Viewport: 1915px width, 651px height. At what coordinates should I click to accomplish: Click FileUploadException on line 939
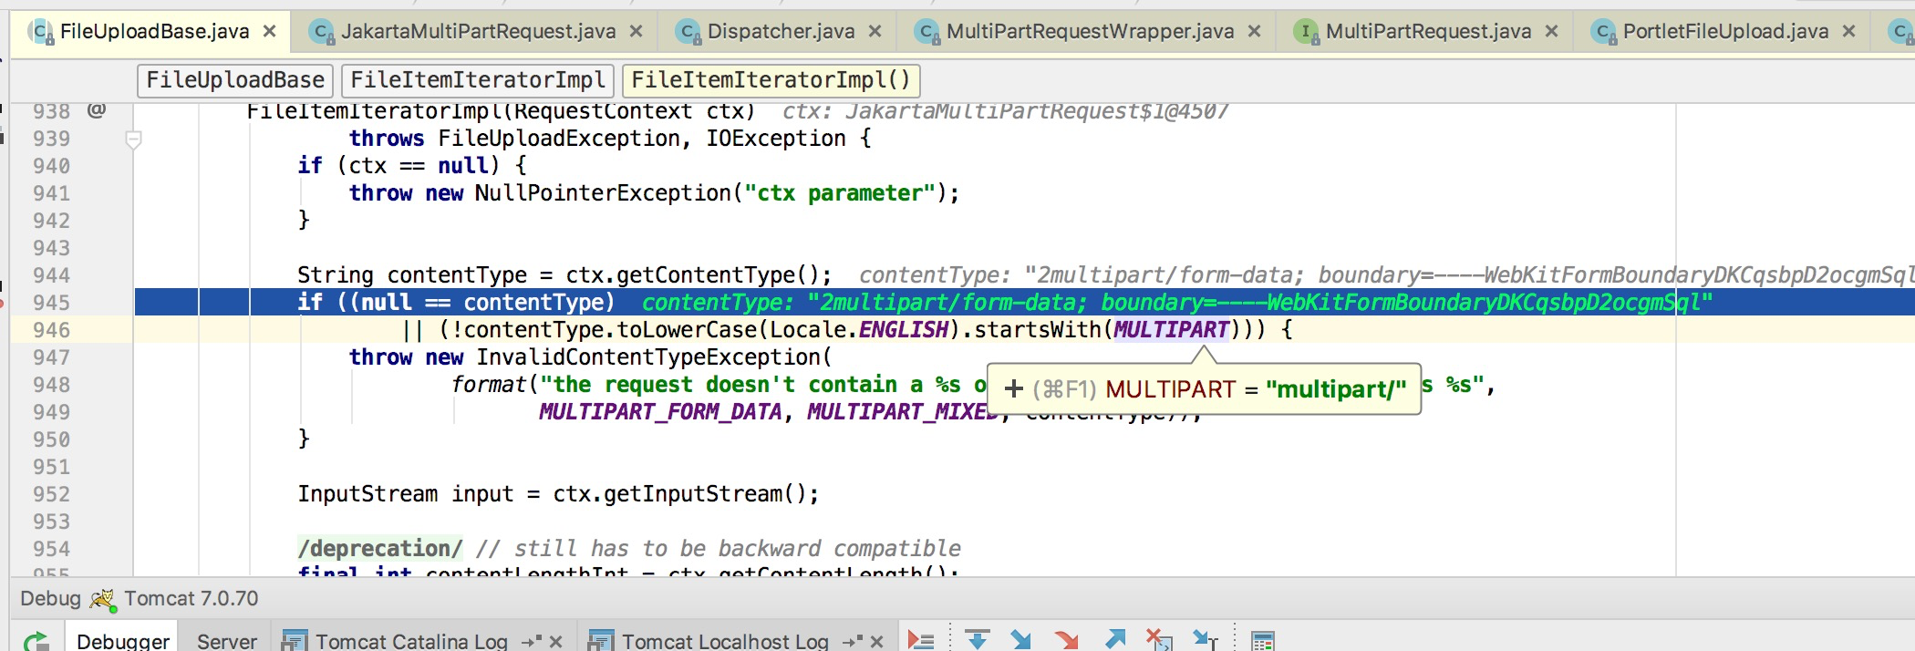tap(559, 139)
